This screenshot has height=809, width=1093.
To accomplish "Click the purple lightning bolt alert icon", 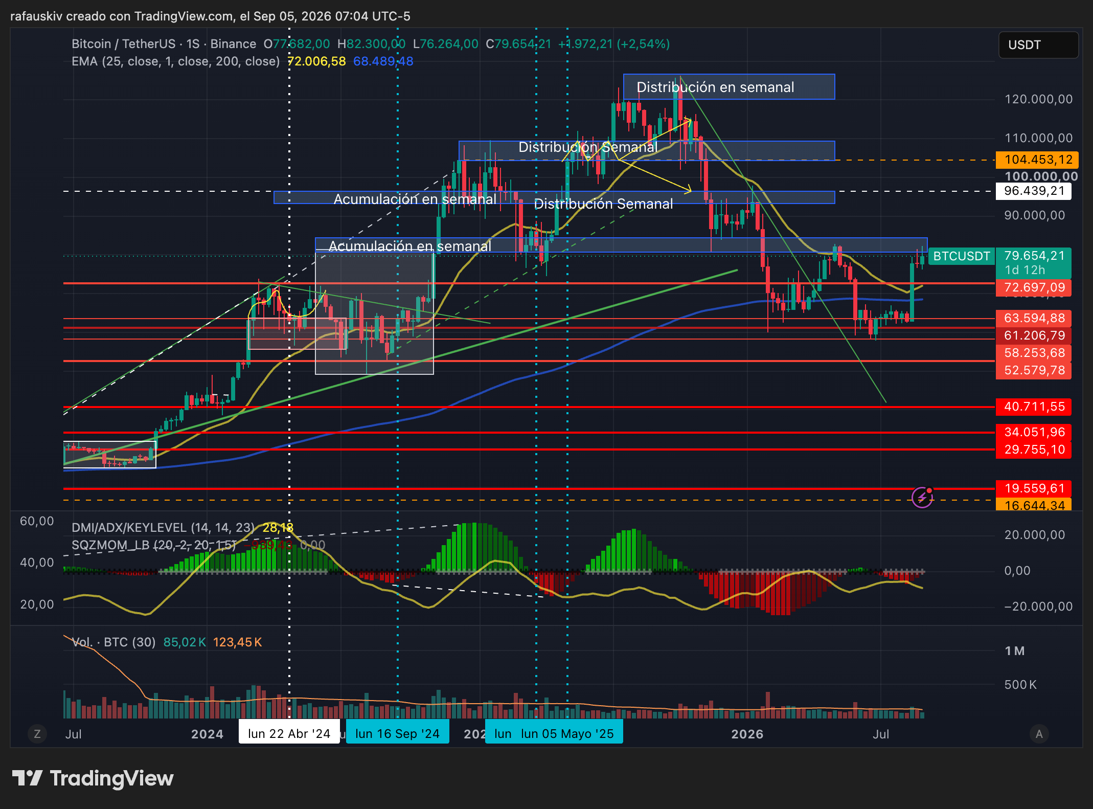I will [922, 497].
